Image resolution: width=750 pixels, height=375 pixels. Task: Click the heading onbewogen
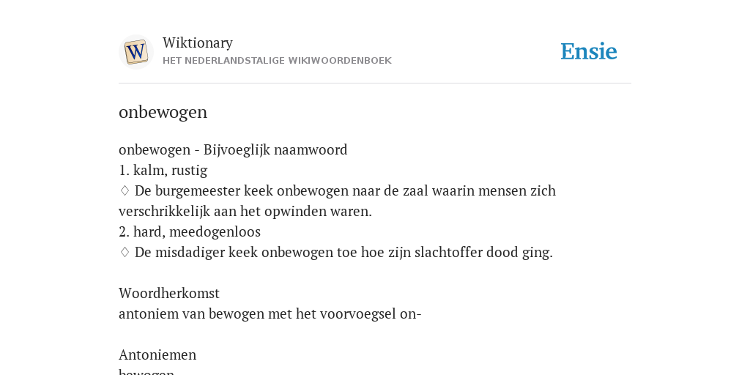(163, 112)
